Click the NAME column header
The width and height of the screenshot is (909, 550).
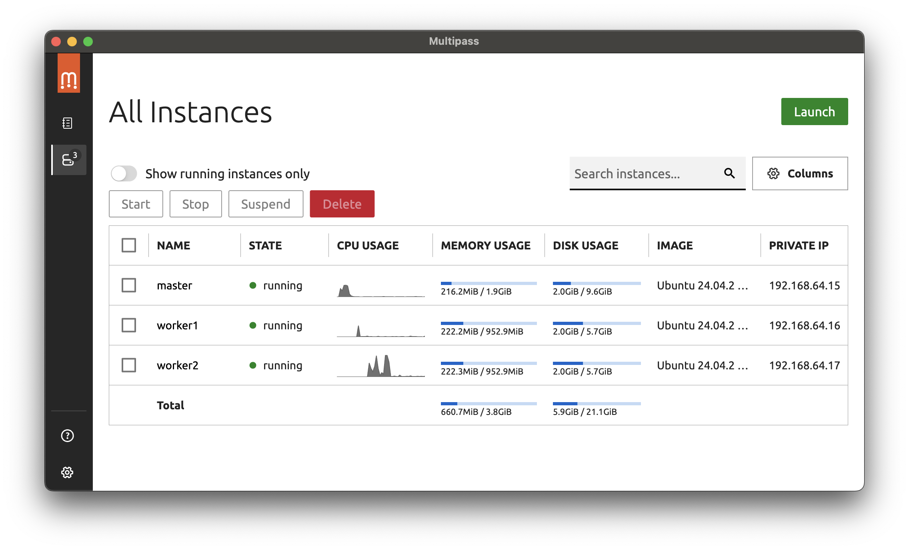pyautogui.click(x=174, y=245)
